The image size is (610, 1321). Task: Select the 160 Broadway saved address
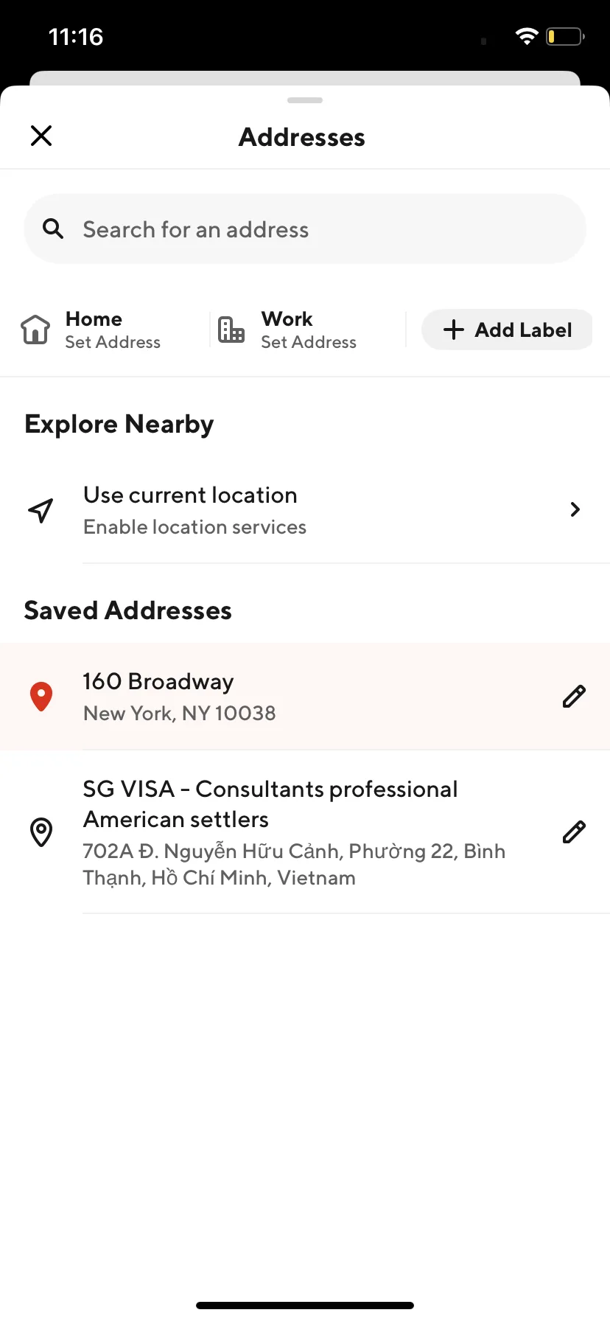click(305, 697)
